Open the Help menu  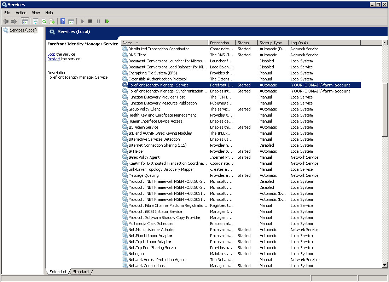coord(49,13)
